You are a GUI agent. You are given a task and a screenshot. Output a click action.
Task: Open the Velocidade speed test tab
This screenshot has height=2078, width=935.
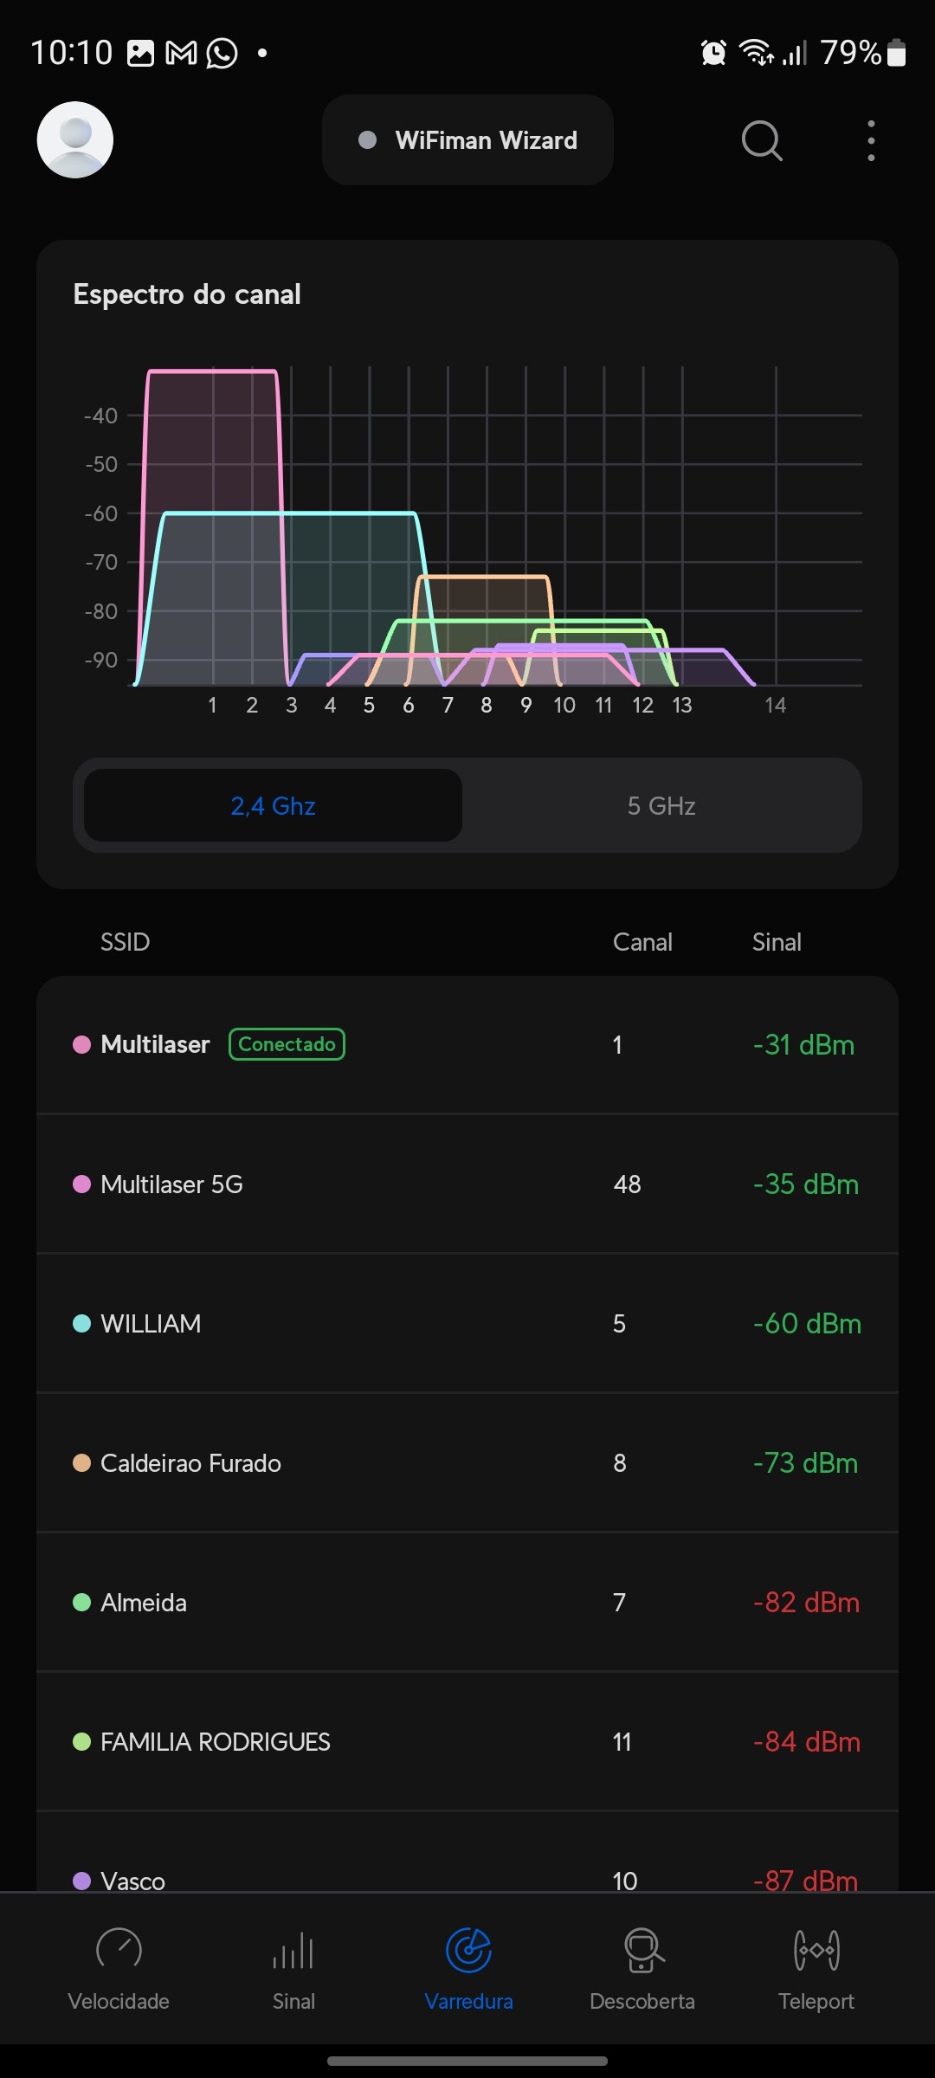pos(119,1967)
